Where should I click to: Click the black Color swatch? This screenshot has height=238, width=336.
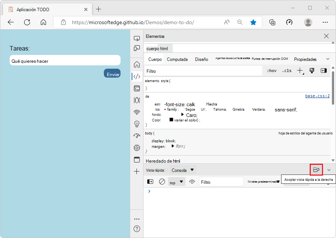coord(171,120)
